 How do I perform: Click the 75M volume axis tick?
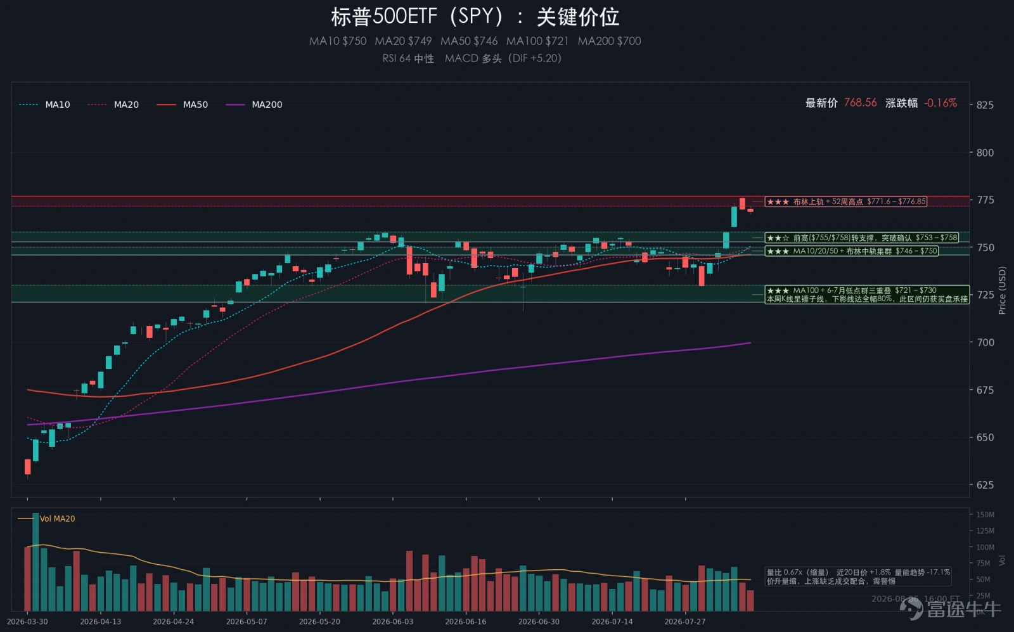pos(983,564)
